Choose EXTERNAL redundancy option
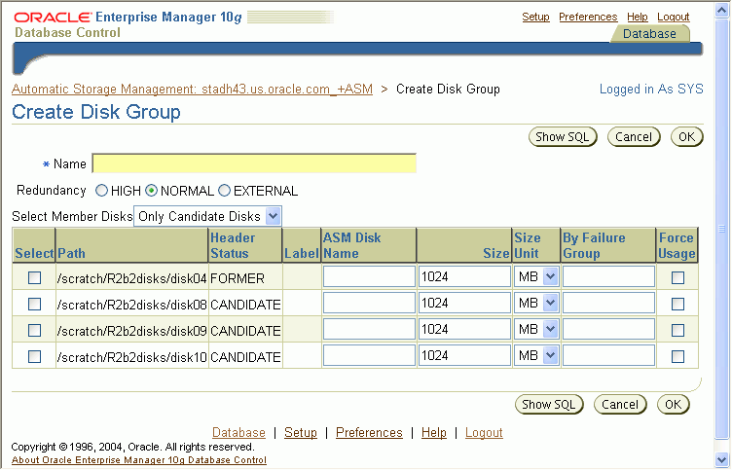Image resolution: width=732 pixels, height=470 pixels. (224, 191)
